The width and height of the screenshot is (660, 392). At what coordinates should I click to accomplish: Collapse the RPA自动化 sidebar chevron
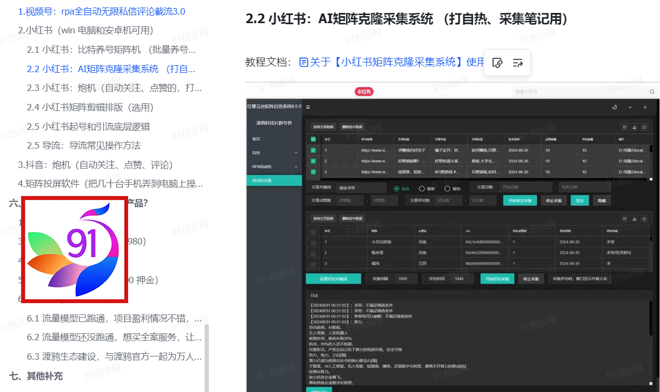296,167
